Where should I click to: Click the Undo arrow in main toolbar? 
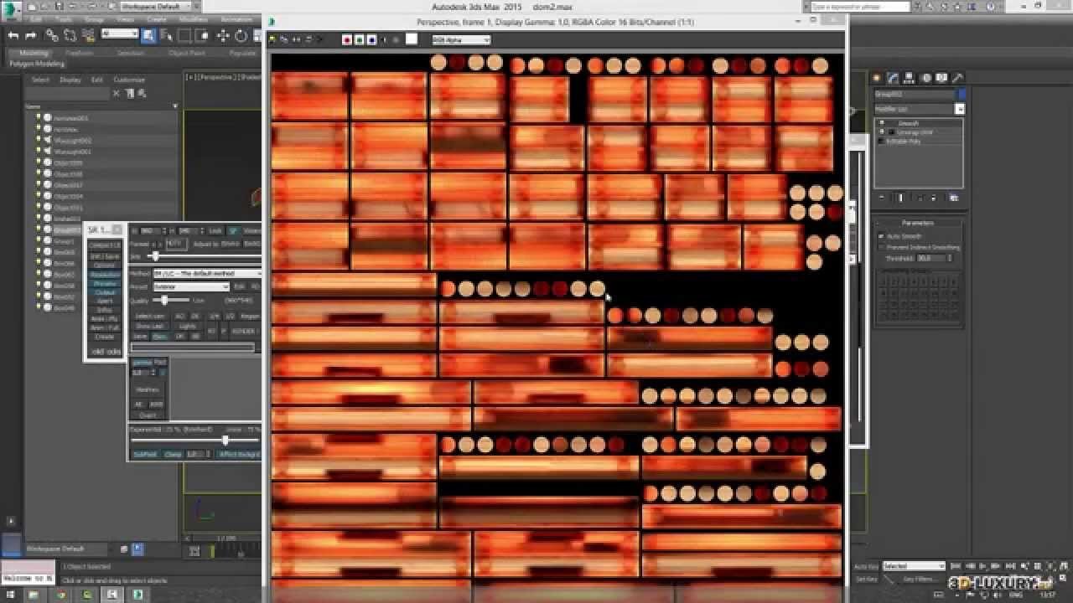13,35
